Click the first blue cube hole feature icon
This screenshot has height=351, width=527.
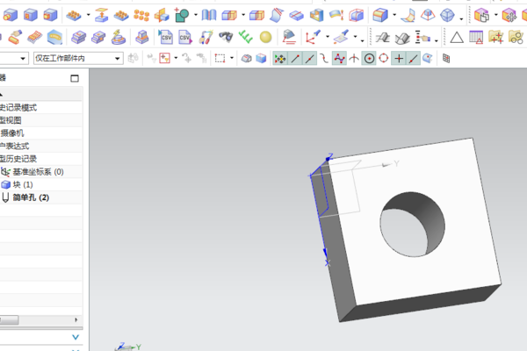(10, 16)
